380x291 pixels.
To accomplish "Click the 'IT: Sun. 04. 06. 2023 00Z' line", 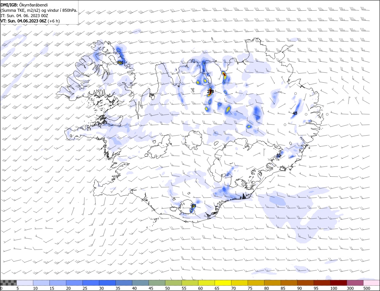I will pos(24,16).
